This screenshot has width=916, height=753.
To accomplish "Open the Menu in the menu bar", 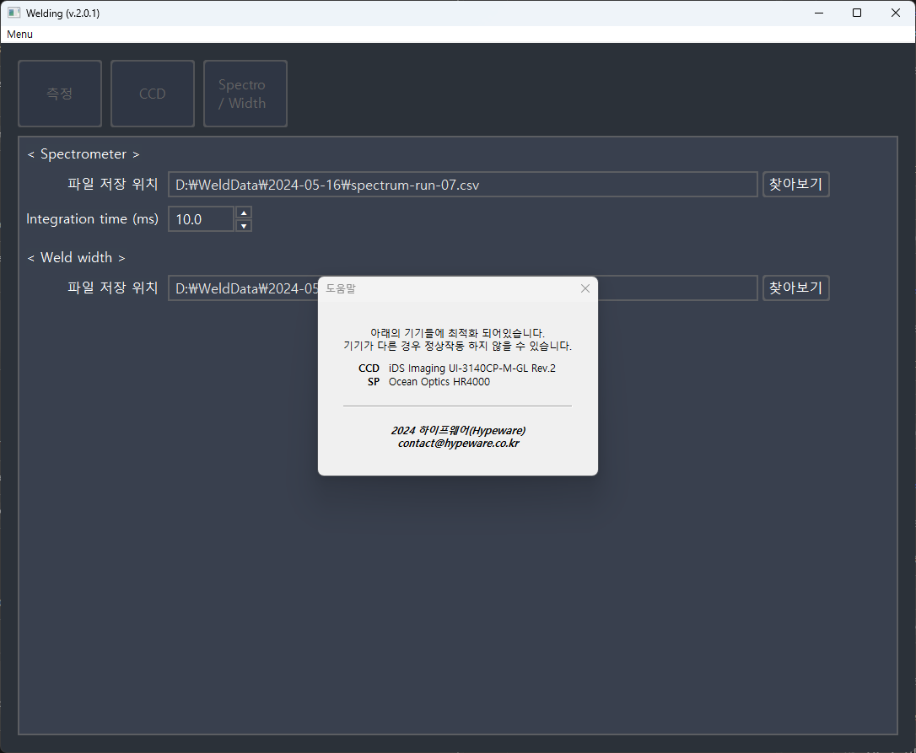I will point(20,35).
